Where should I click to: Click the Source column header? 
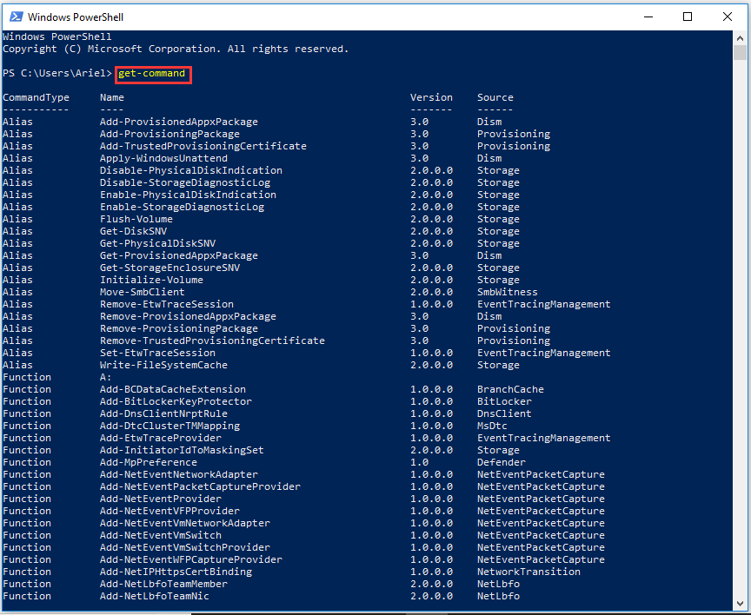495,97
